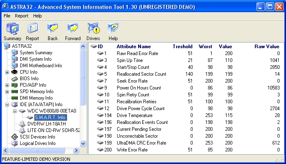
Task: Click the PCI/AGP Info card icon
Action: click(15, 85)
